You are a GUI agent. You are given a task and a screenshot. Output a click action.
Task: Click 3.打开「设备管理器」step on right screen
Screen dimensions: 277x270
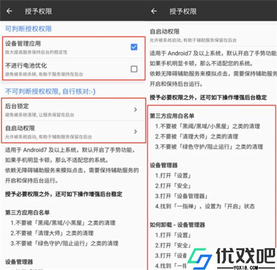click(x=181, y=196)
